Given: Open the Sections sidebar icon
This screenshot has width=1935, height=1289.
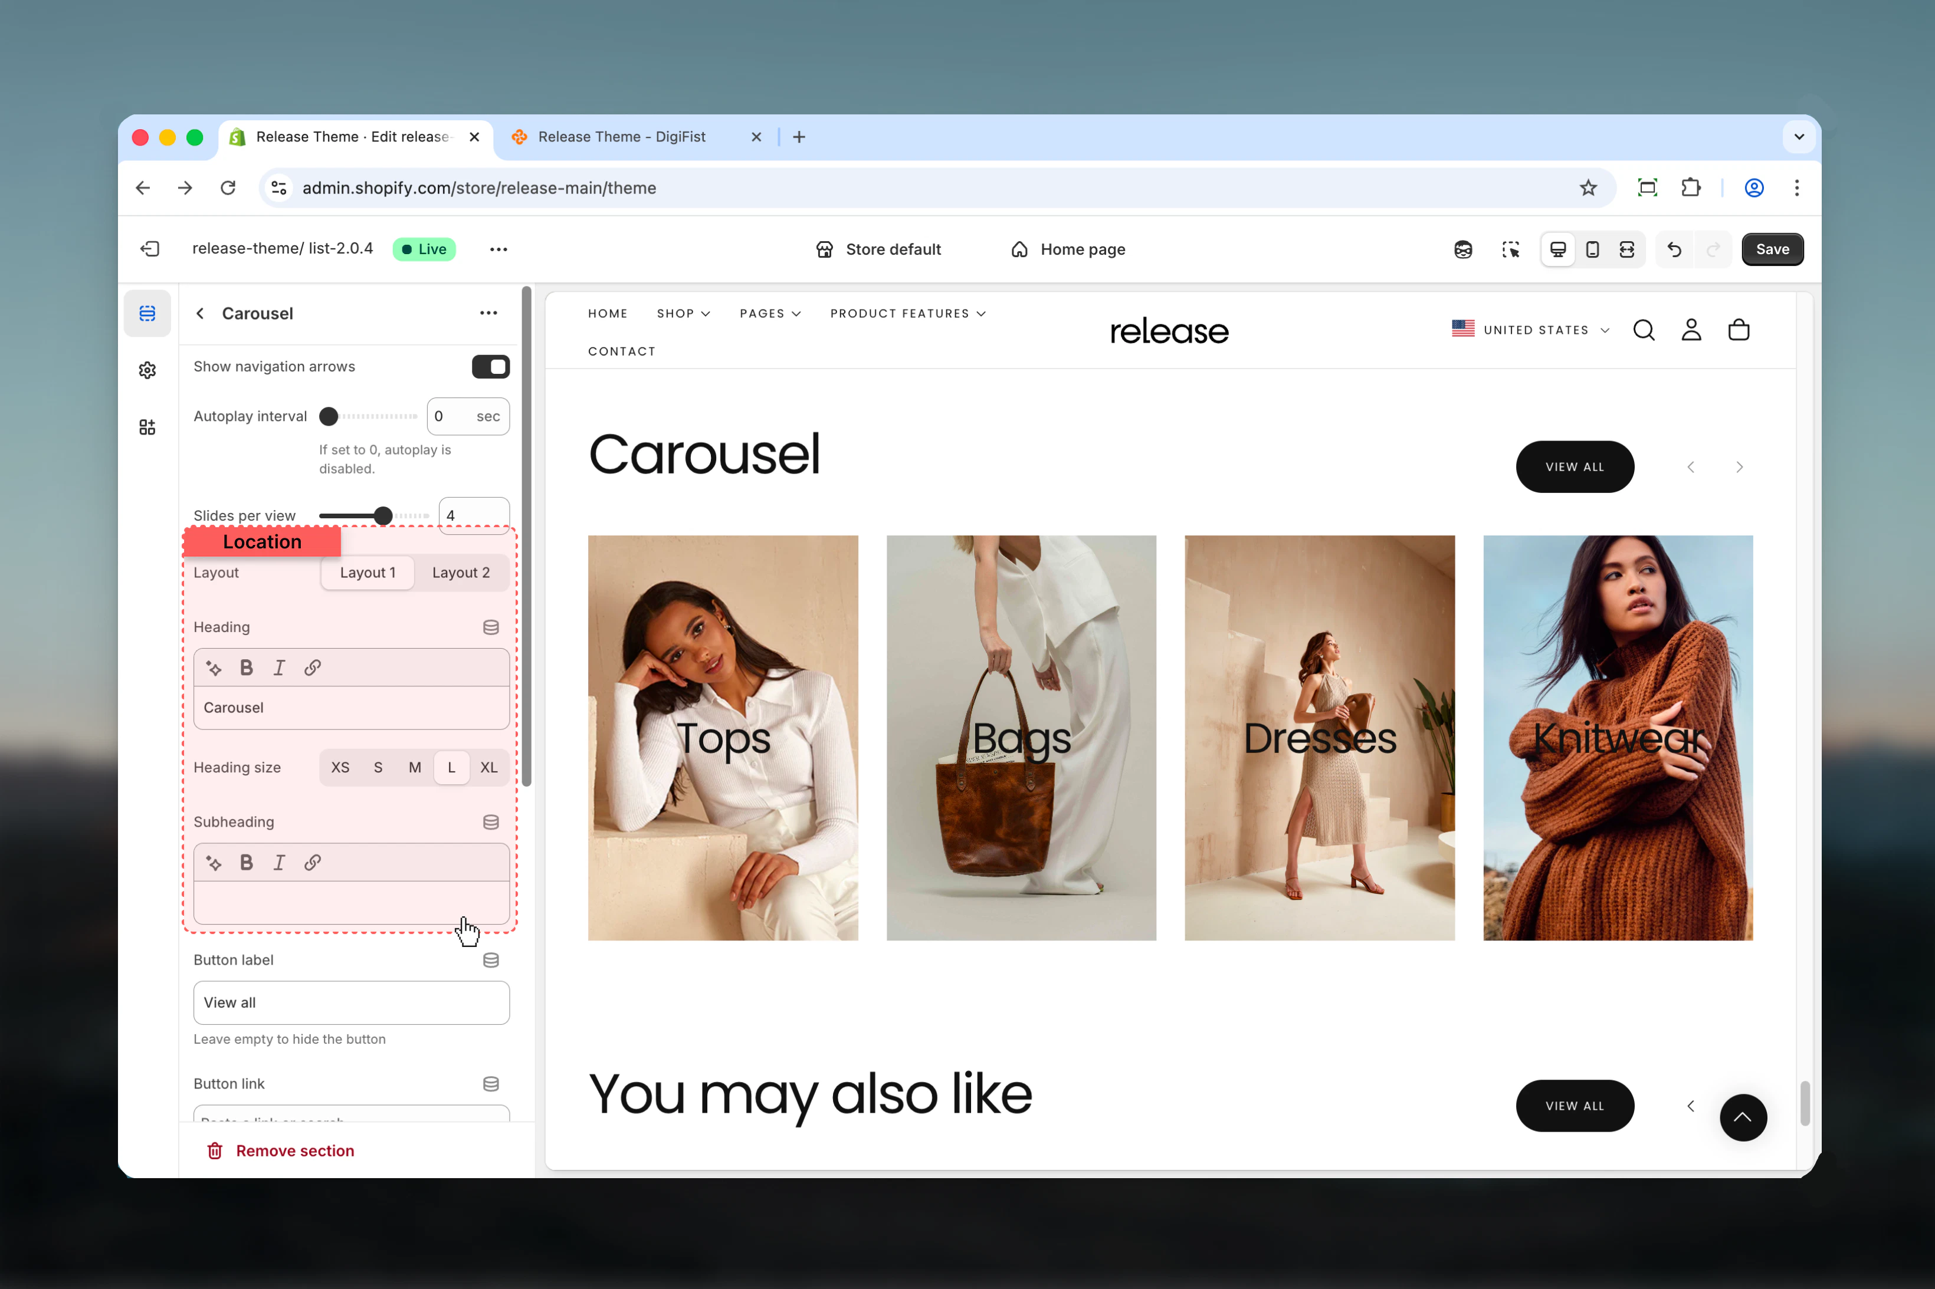Looking at the screenshot, I should point(147,313).
